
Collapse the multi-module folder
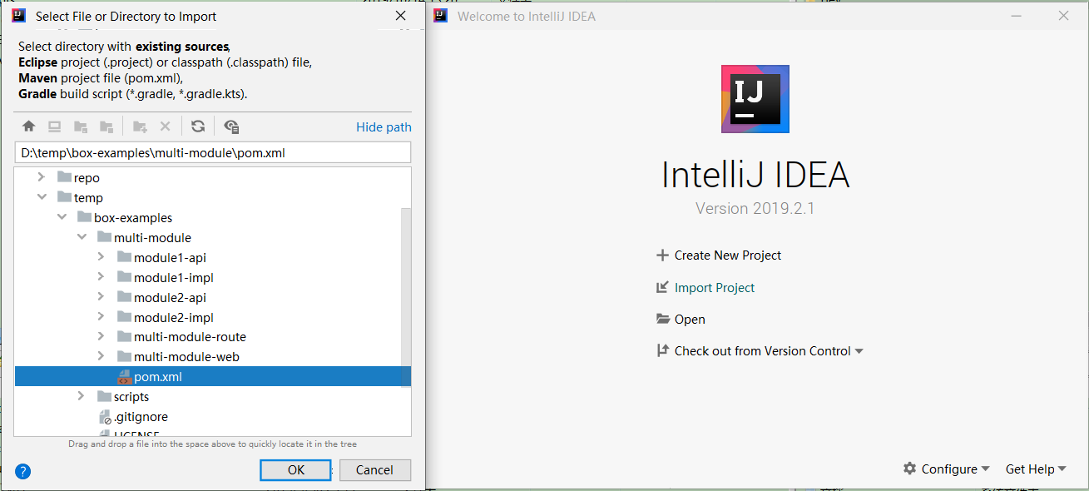(82, 237)
